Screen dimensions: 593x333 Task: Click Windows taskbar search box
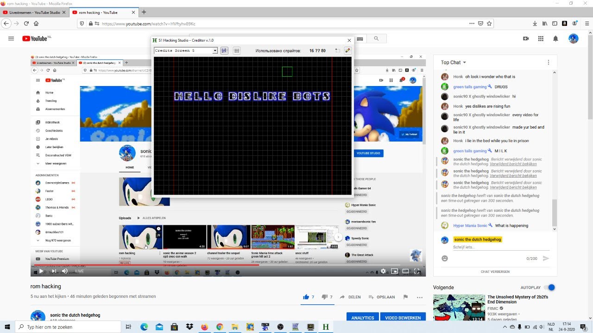(69, 327)
